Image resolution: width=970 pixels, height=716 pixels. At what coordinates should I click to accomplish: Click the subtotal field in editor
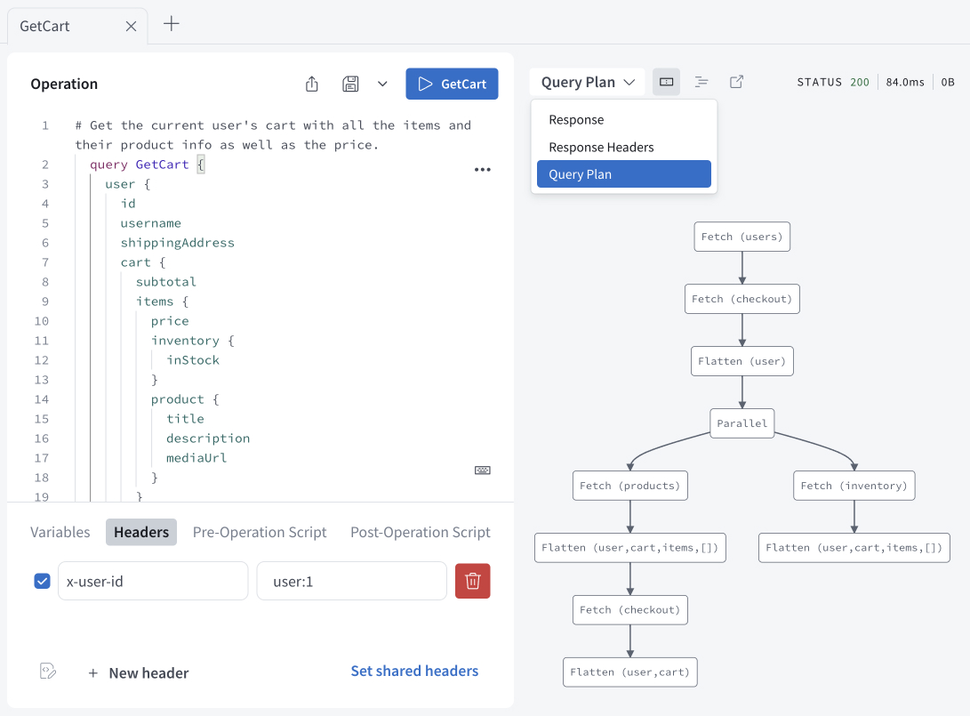(165, 282)
